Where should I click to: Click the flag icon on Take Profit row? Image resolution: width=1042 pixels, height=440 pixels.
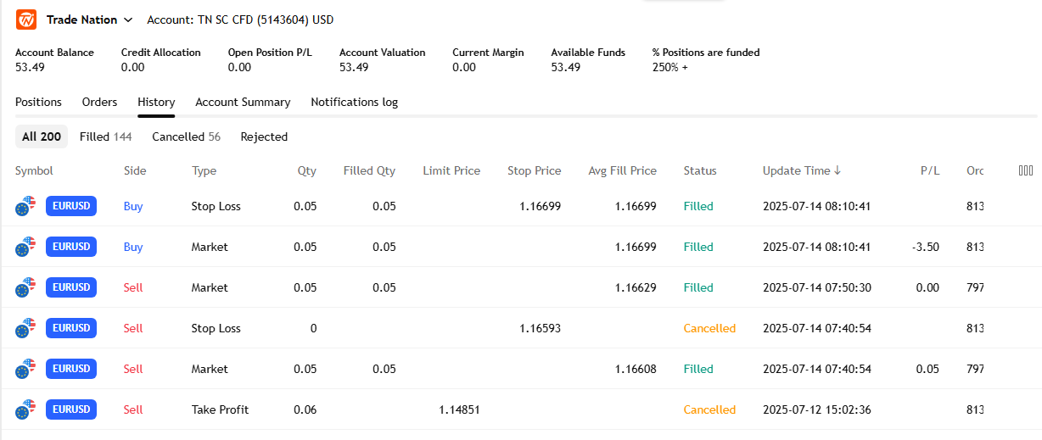[26, 409]
